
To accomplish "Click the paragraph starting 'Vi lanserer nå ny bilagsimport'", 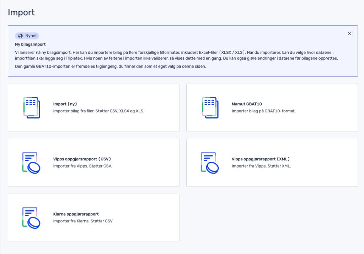I will pyautogui.click(x=176, y=55).
